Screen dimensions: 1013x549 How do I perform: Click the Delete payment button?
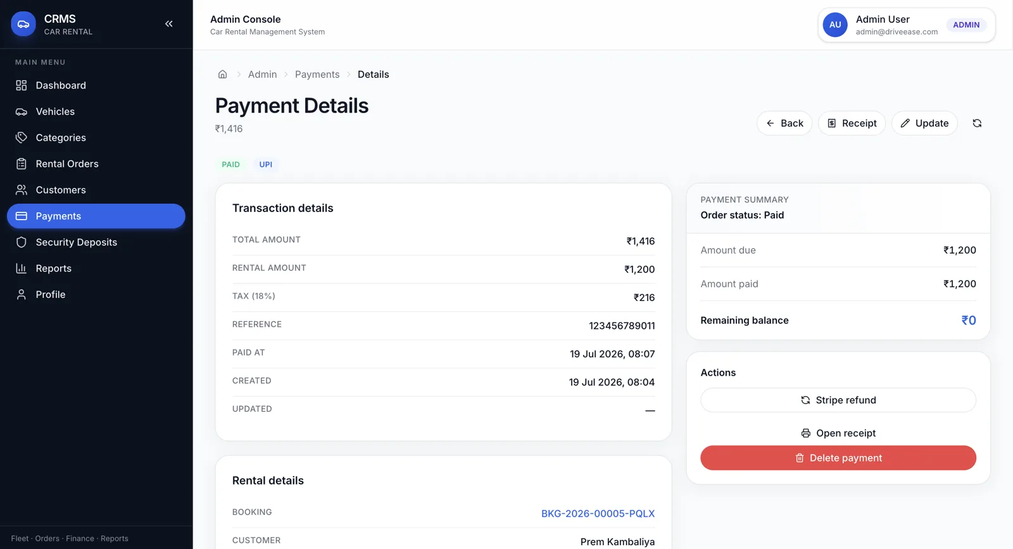click(x=838, y=458)
